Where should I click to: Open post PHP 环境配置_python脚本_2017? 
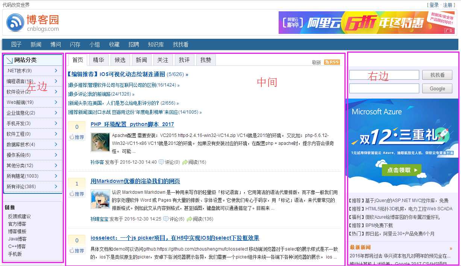click(x=132, y=124)
